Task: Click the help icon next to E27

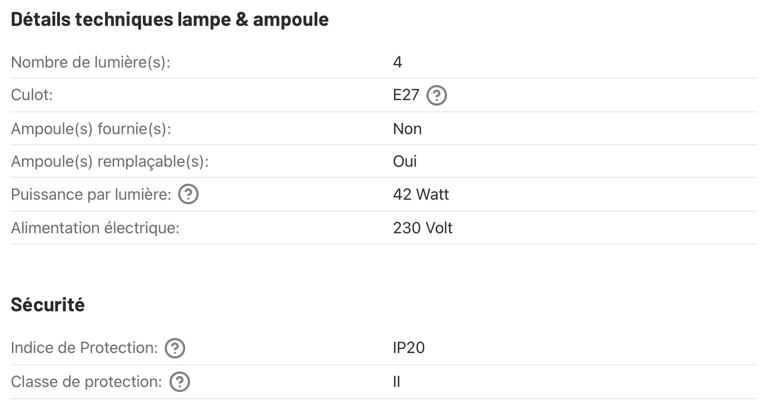Action: [x=436, y=95]
